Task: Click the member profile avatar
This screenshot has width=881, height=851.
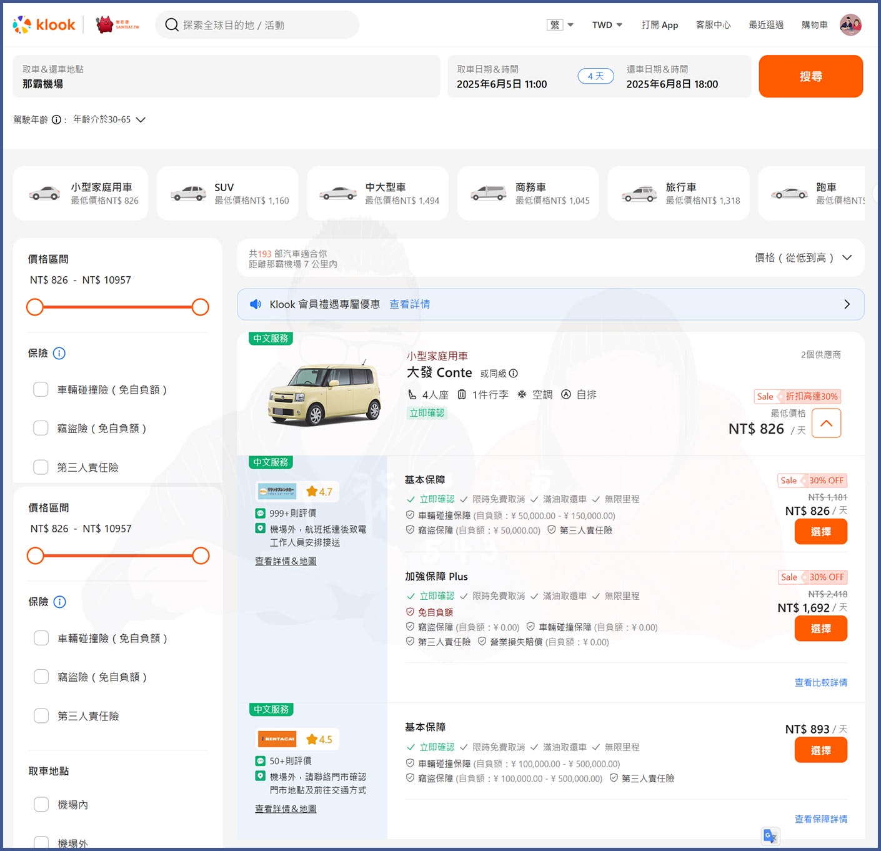Action: 851,25
